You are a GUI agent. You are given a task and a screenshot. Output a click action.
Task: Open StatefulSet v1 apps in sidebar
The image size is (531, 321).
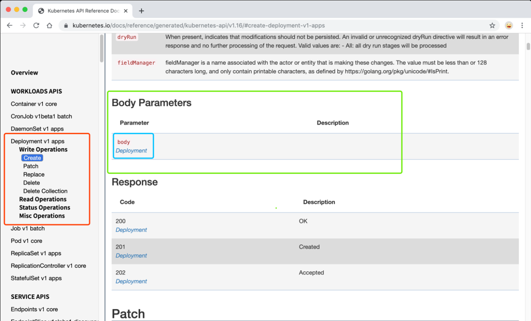click(36, 278)
